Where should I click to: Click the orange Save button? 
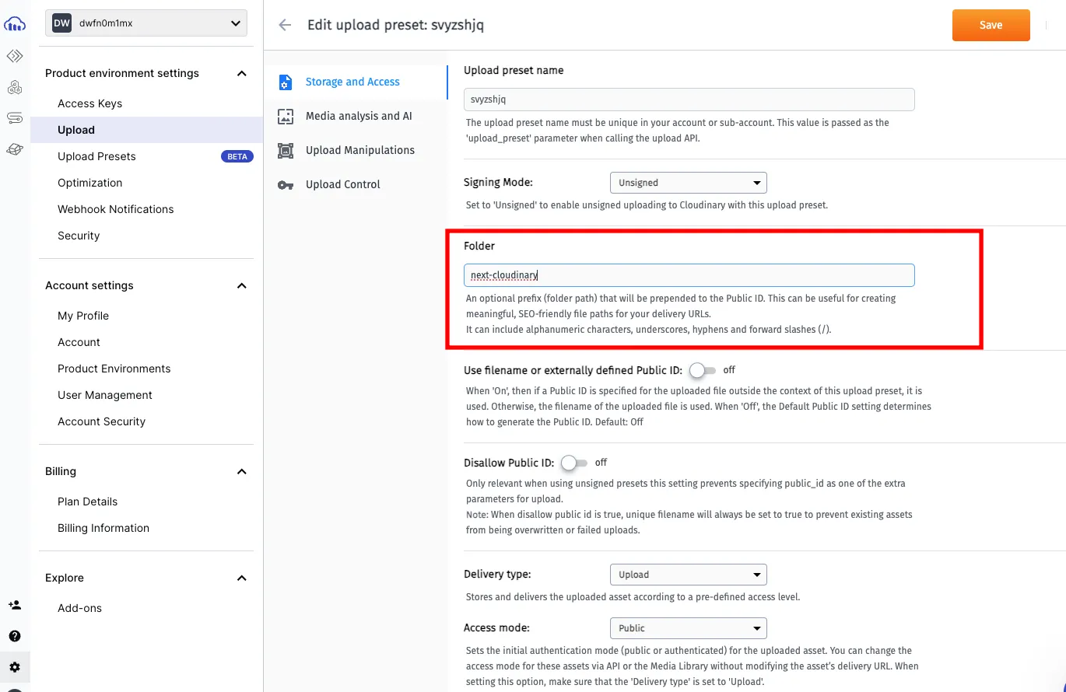(x=991, y=25)
